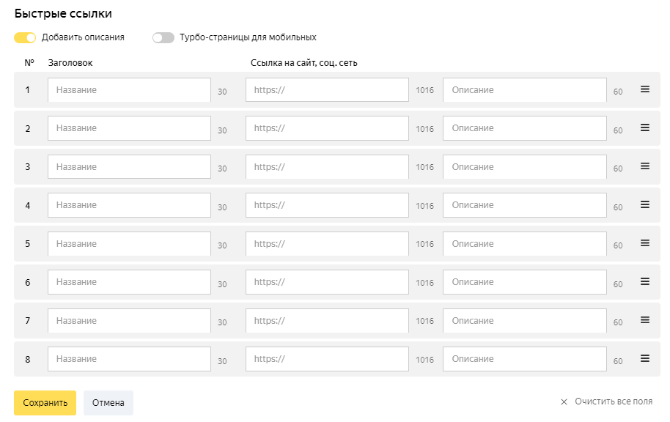The image size is (670, 422).
Task: Click "Очистить все поля" link
Action: coord(606,401)
